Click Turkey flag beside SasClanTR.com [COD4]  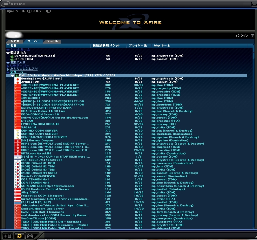tap(17, 219)
